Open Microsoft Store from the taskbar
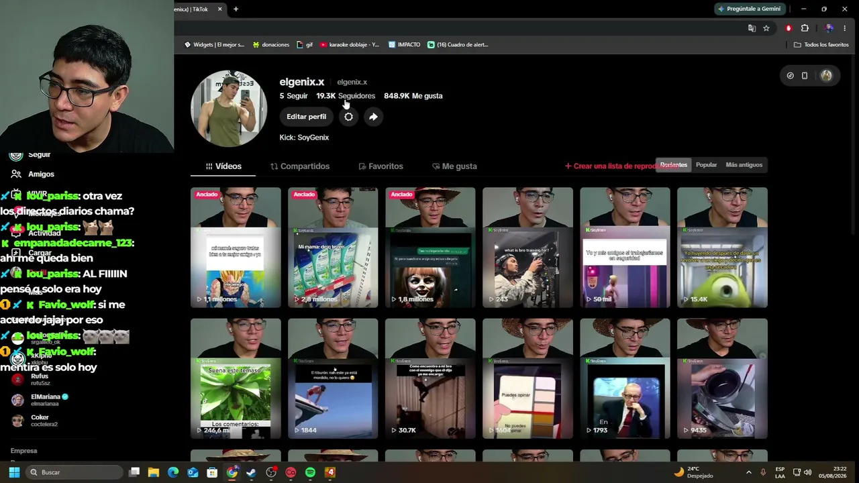Screen dimensions: 859x483 click(x=212, y=472)
